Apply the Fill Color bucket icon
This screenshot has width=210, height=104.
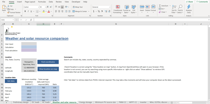click(44, 11)
